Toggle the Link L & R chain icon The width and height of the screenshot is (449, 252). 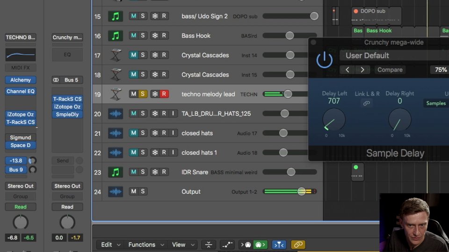(367, 104)
